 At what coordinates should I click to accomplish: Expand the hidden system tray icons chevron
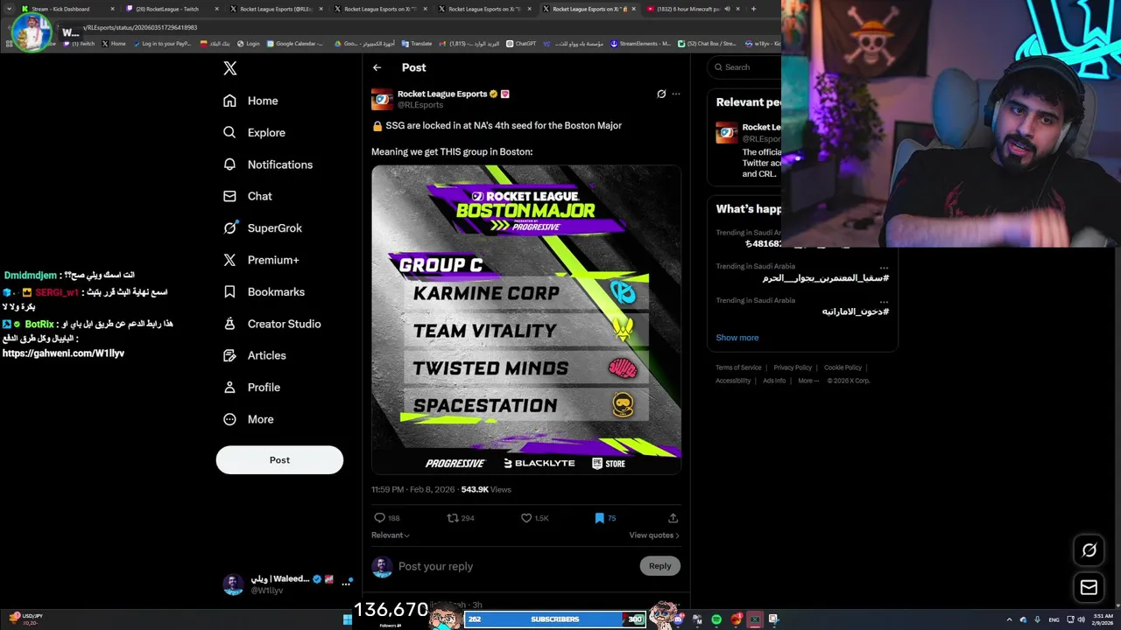[x=1009, y=619]
